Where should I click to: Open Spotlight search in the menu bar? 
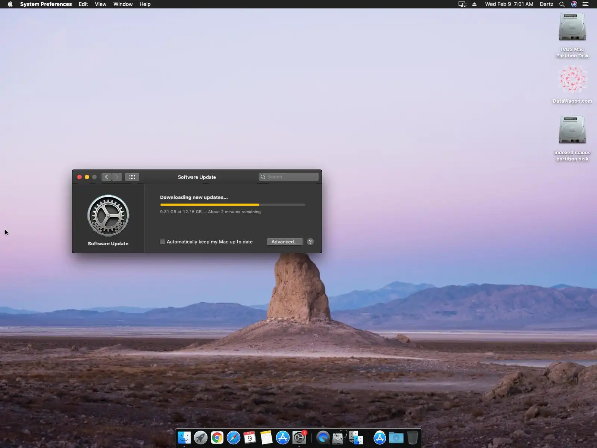click(562, 4)
